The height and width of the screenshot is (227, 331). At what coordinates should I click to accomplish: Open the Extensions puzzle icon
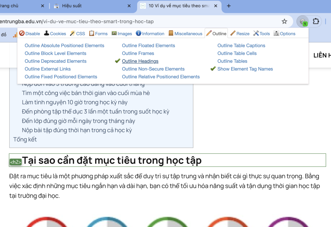point(316,21)
